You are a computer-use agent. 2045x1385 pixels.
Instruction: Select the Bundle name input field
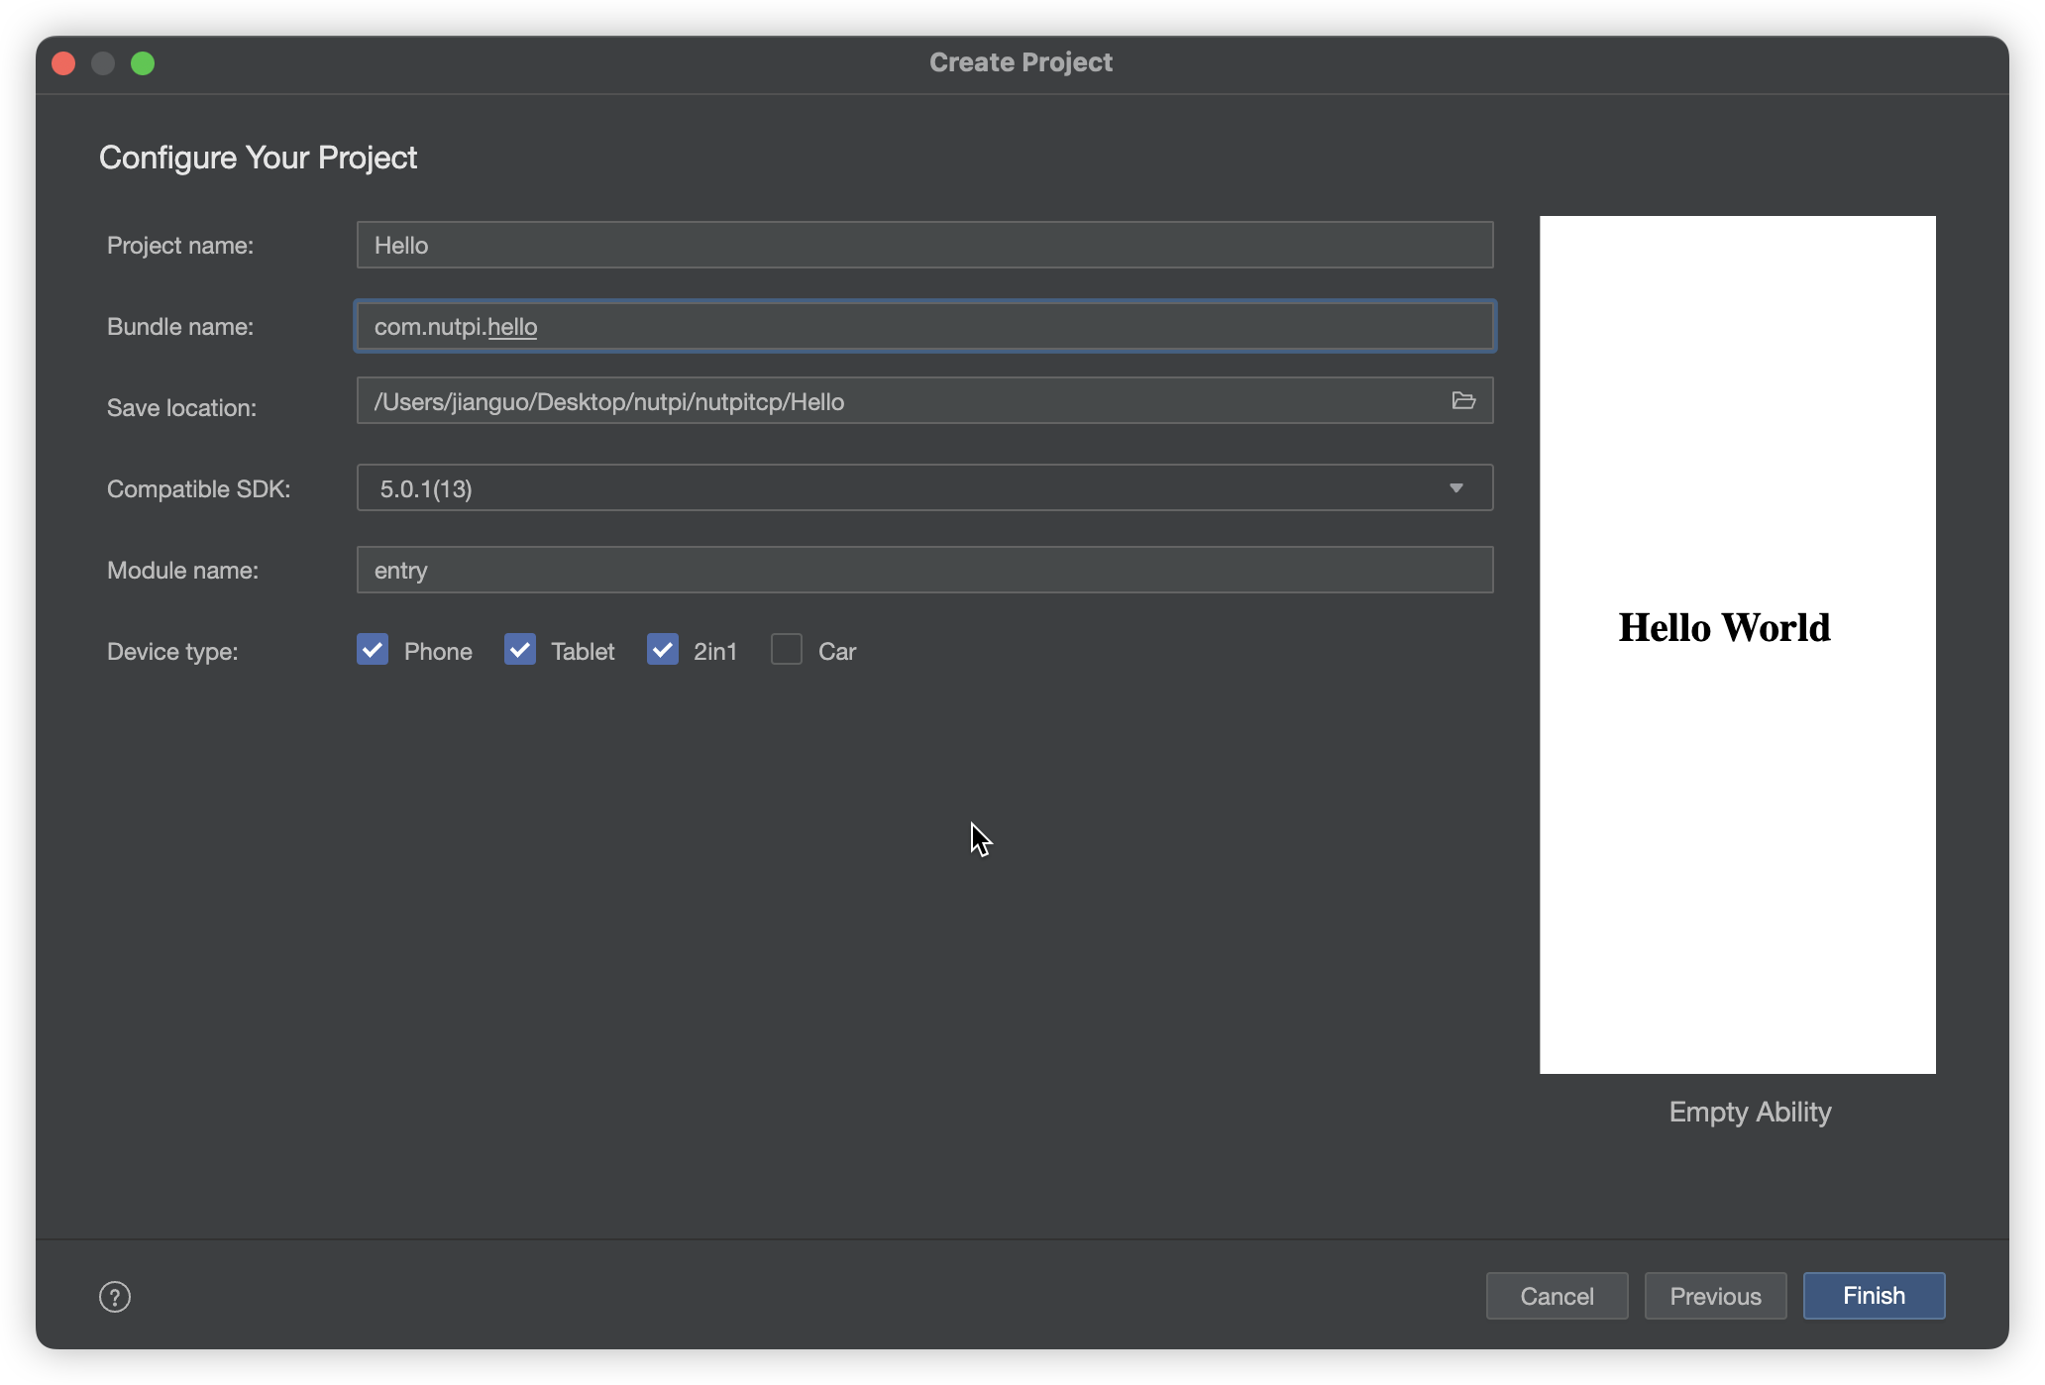click(x=924, y=325)
